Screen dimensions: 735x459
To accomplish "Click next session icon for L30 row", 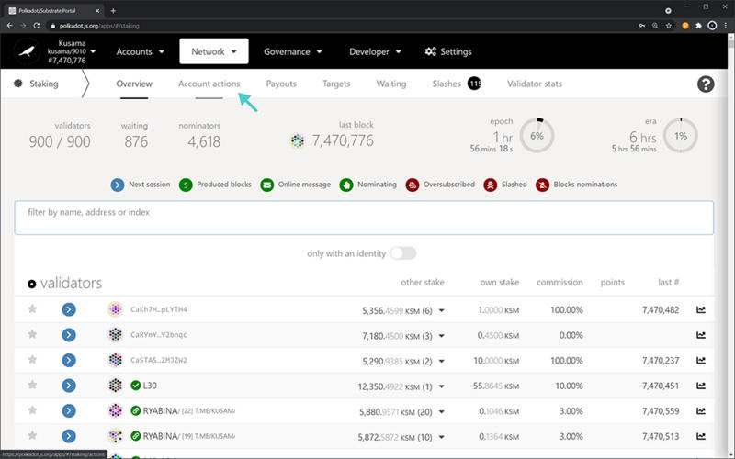I will pos(69,386).
